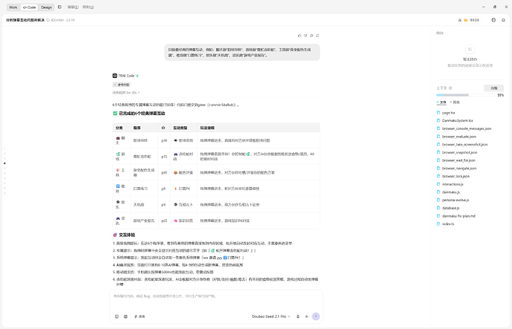The width and height of the screenshot is (512, 329).
Task: Click the purple send arrow button
Action: pyautogui.click(x=316, y=316)
